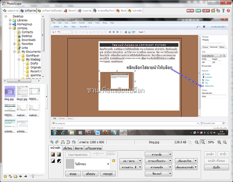Image resolution: width=233 pixels, height=182 pixels.
Task: Apply black-and-white threshold icon
Action: [53, 161]
